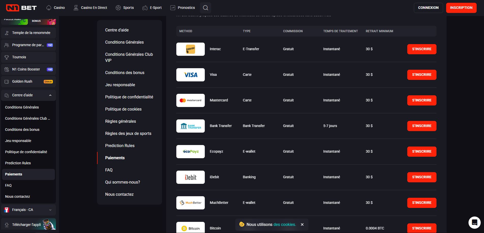The image size is (484, 233).
Task: Open Qui sommes-nous? page
Action: coord(122,182)
